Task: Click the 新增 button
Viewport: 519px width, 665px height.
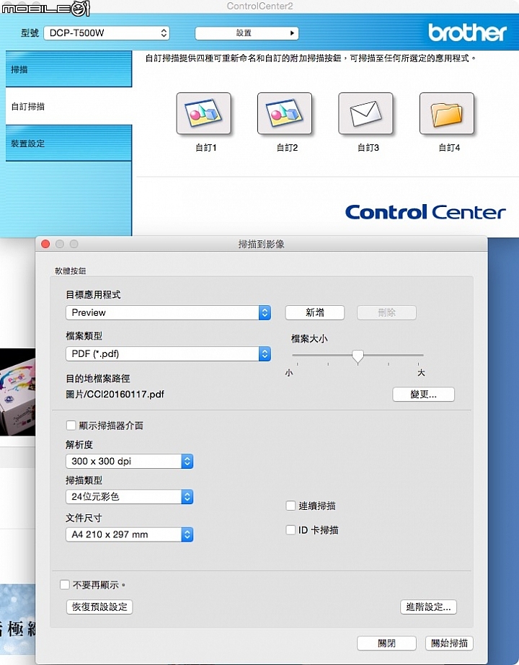Action: 314,312
